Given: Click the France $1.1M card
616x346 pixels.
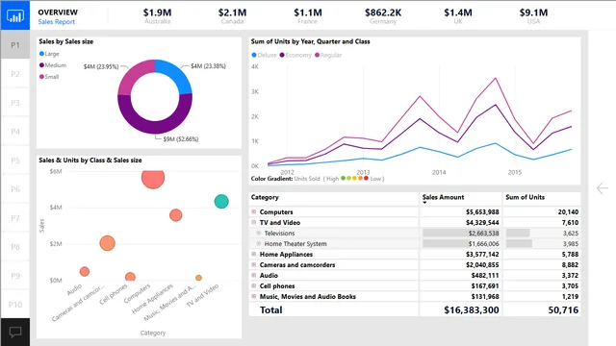Looking at the screenshot, I should click(308, 15).
